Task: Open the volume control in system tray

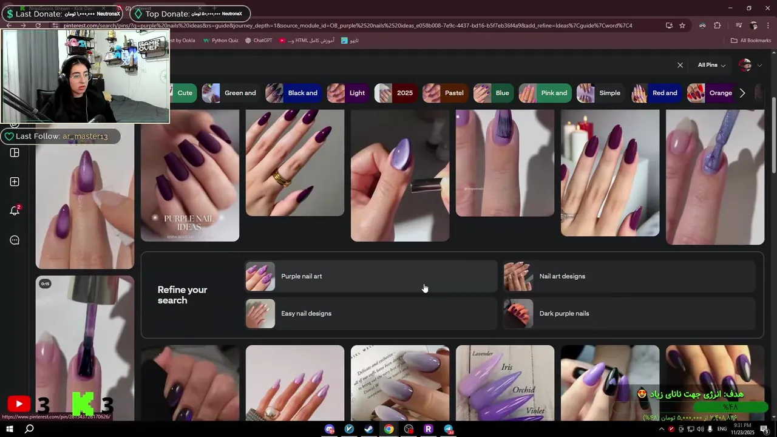Action: 700,429
